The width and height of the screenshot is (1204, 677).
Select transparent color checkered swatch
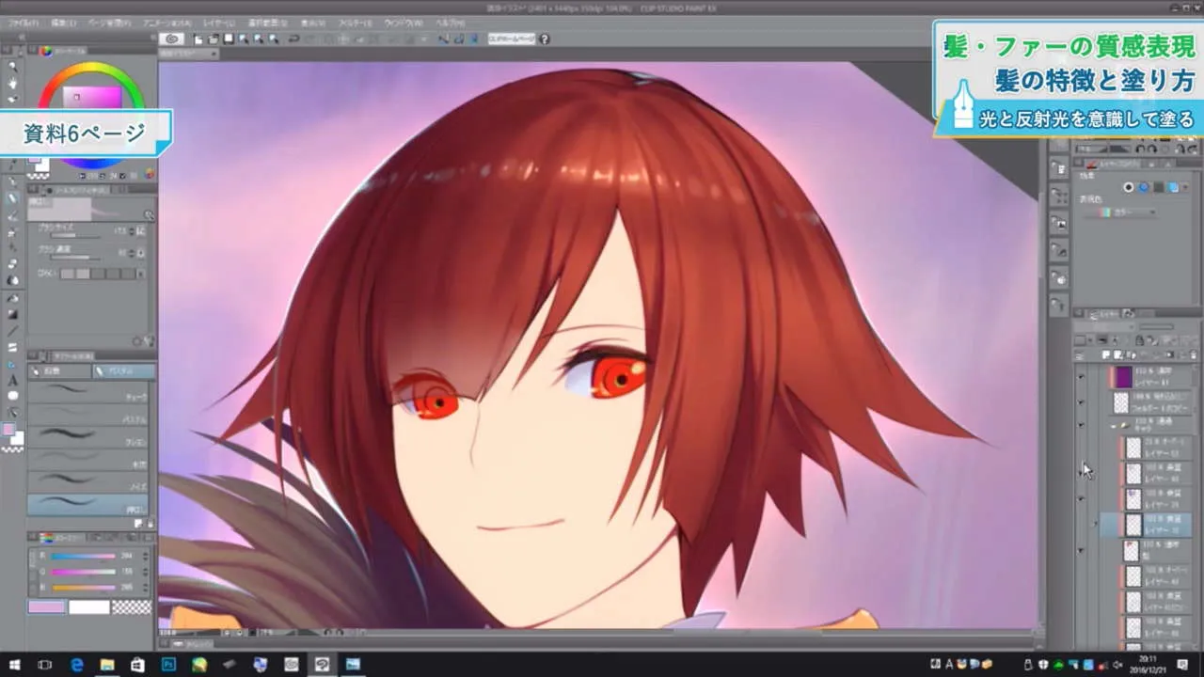[131, 607]
